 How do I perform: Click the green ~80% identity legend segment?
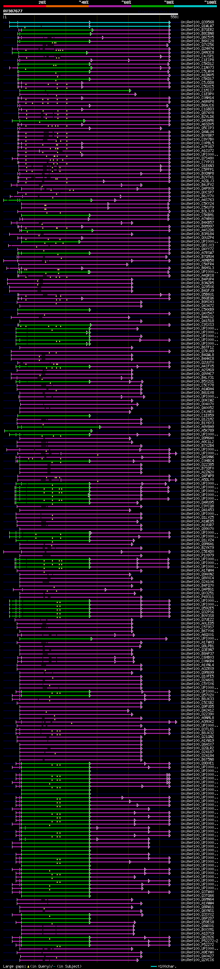coord(153,7)
